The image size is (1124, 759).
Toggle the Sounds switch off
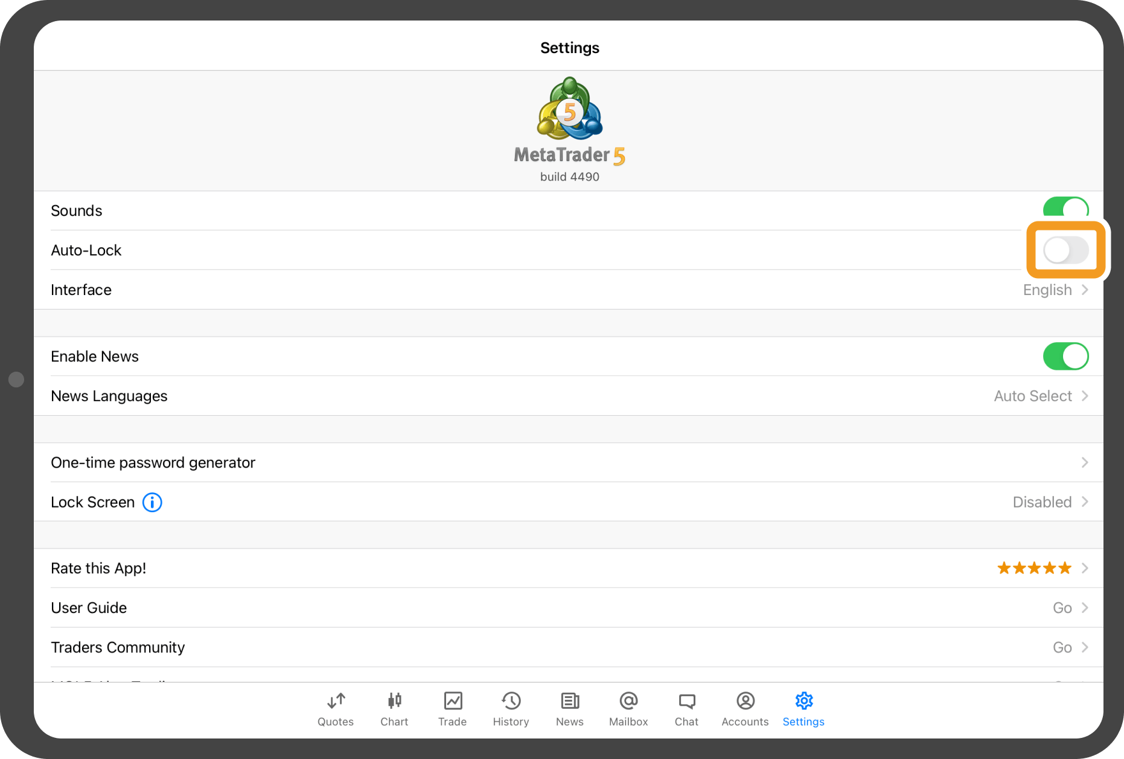[x=1065, y=209]
